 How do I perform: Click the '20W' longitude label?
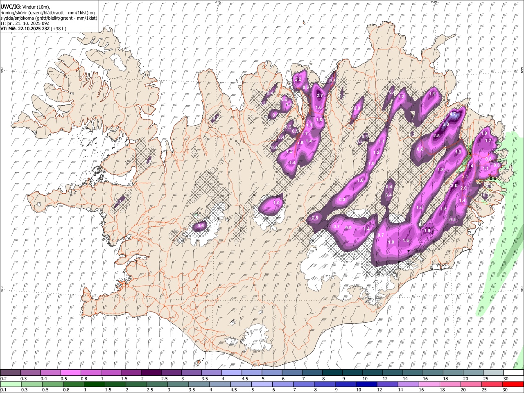tap(218, 2)
